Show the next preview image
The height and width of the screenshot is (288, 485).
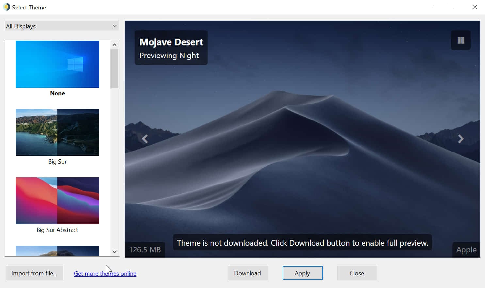tap(461, 139)
